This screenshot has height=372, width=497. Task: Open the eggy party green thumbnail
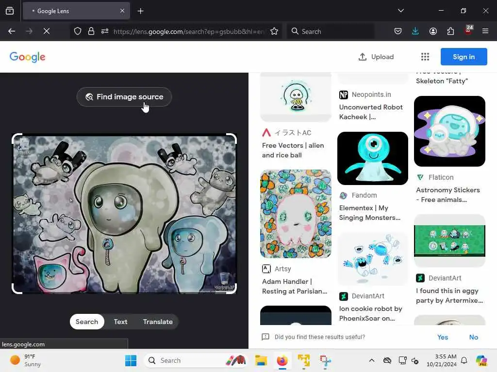[449, 241]
